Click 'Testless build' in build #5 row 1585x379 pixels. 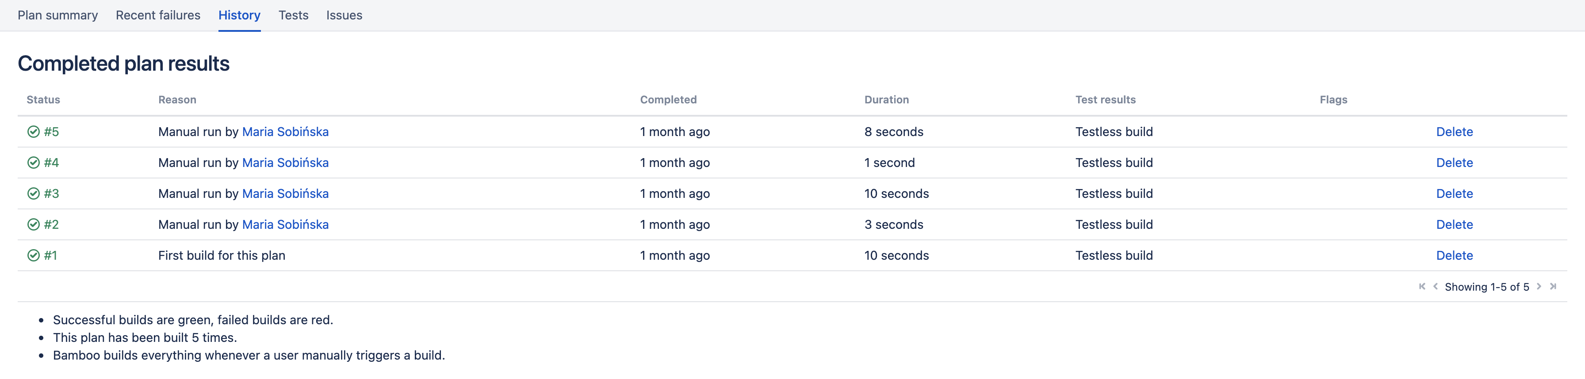coord(1114,132)
